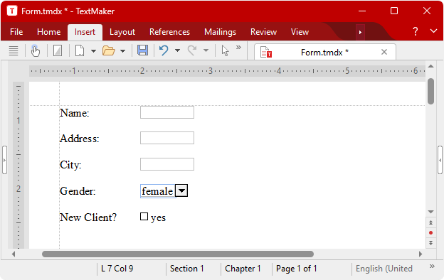Open the undo history dropdown arrow
Screen dimensions: 444x280
[178, 50]
